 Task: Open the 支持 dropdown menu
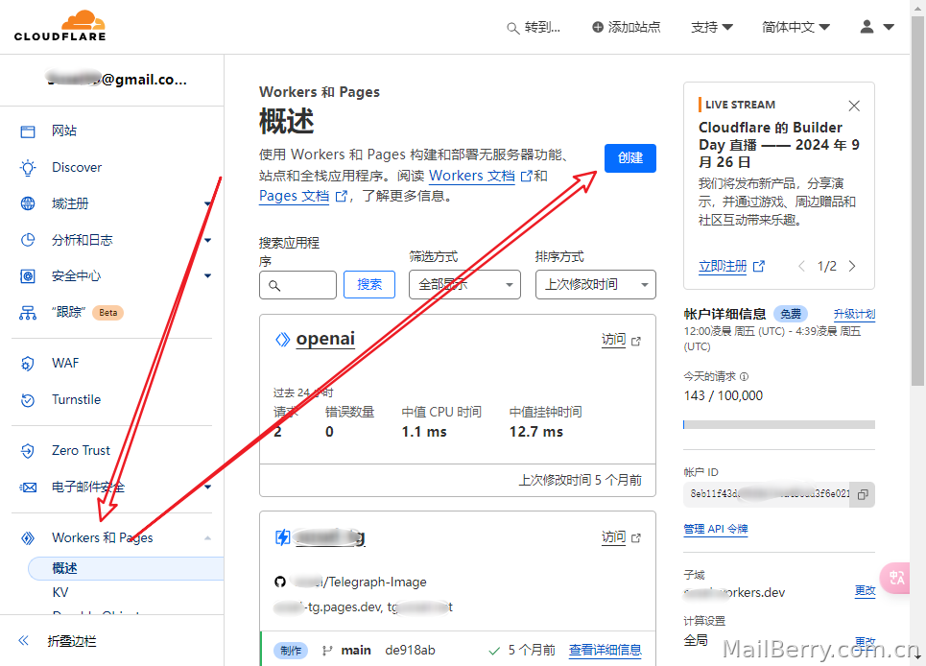click(x=712, y=27)
